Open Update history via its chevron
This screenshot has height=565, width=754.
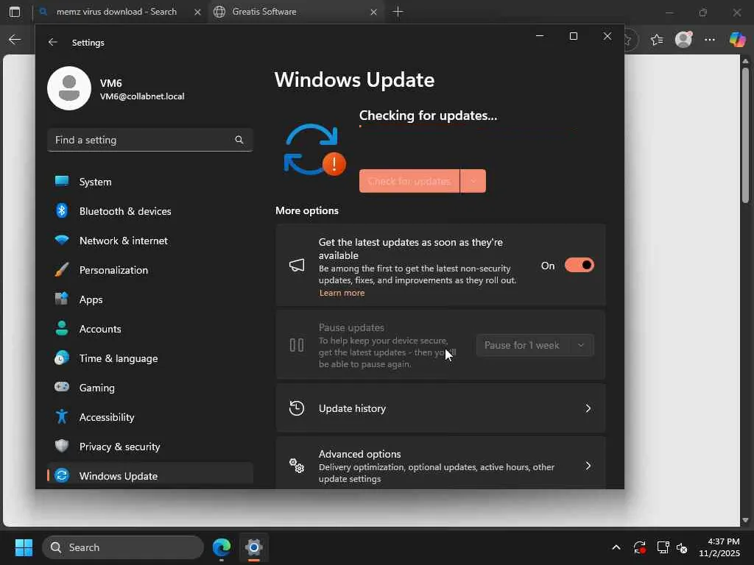pos(588,408)
